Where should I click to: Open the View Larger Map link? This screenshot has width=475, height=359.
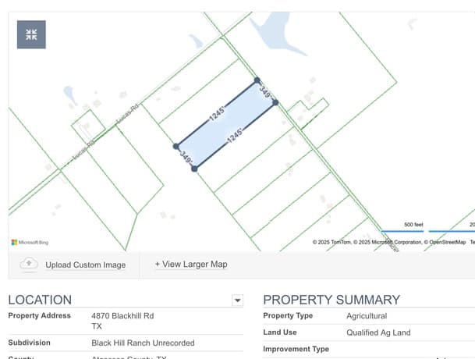point(191,264)
